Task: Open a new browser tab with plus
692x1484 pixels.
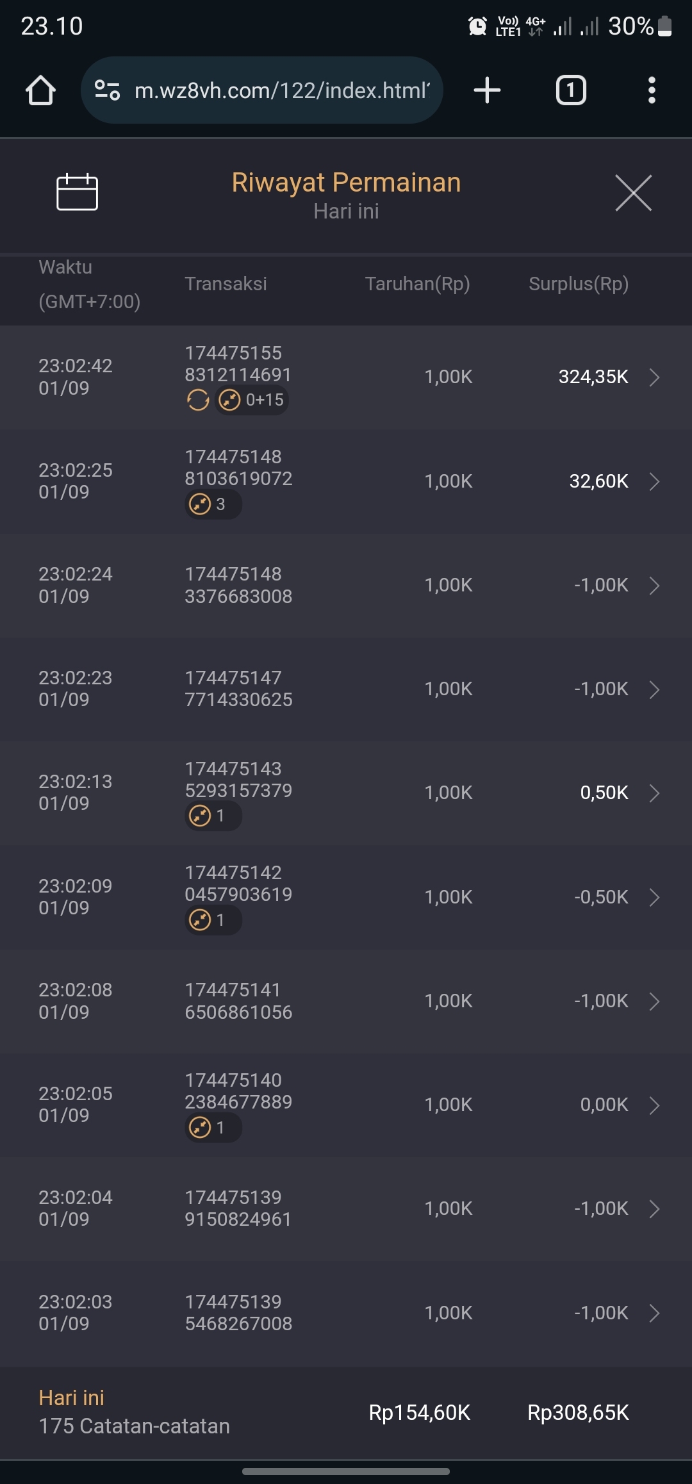Action: pos(487,90)
